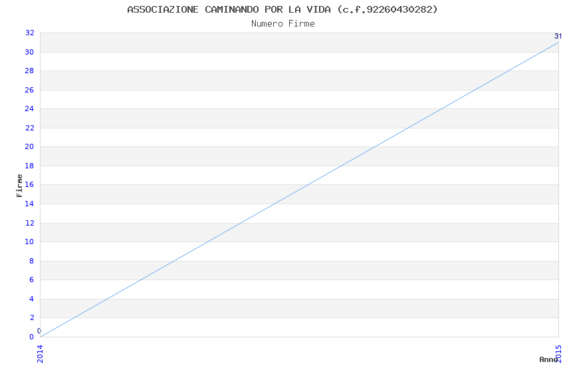This screenshot has width=565, height=366.
Task: Click the y-axis tick value 32
Action: point(29,33)
